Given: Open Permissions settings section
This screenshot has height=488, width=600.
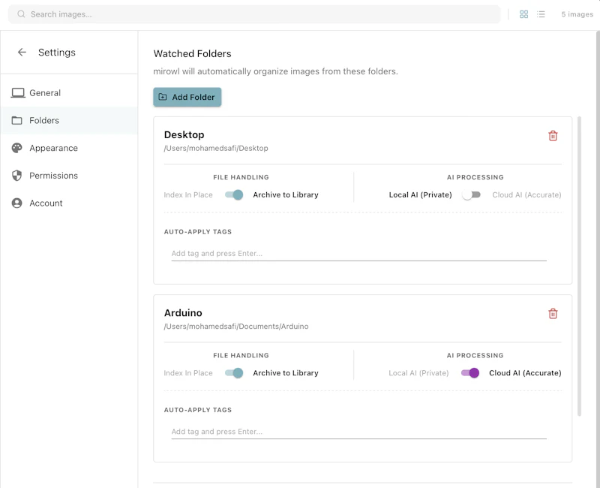Looking at the screenshot, I should [x=69, y=176].
